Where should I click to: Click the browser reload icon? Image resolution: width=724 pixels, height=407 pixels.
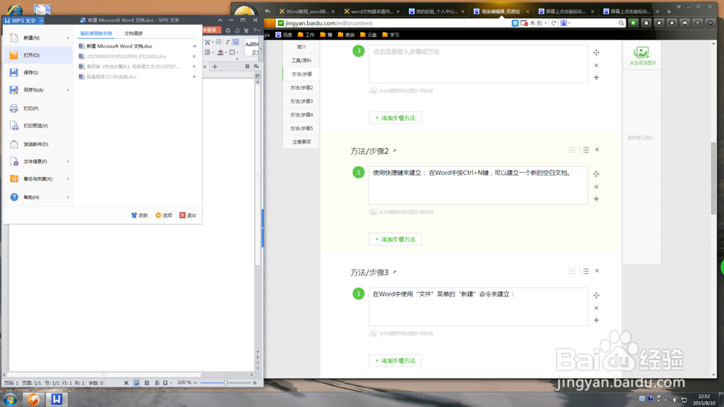553,23
